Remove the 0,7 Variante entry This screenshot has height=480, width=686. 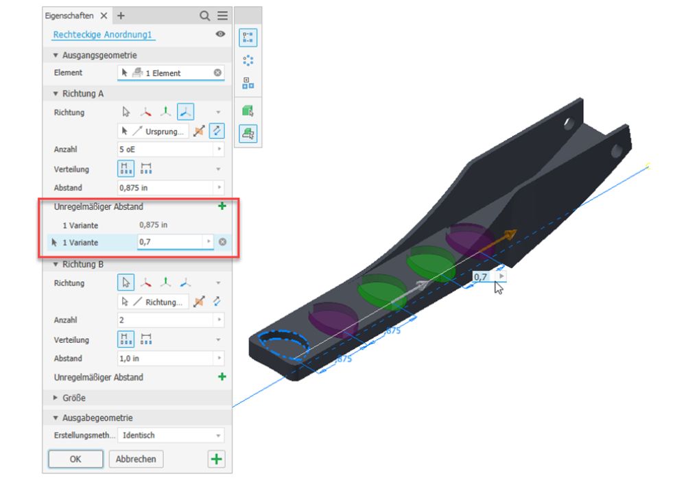point(222,242)
